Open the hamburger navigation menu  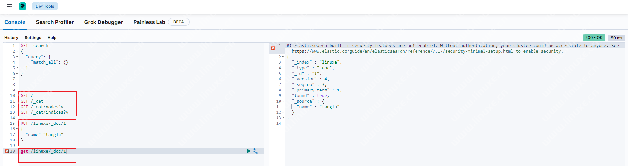[x=9, y=6]
